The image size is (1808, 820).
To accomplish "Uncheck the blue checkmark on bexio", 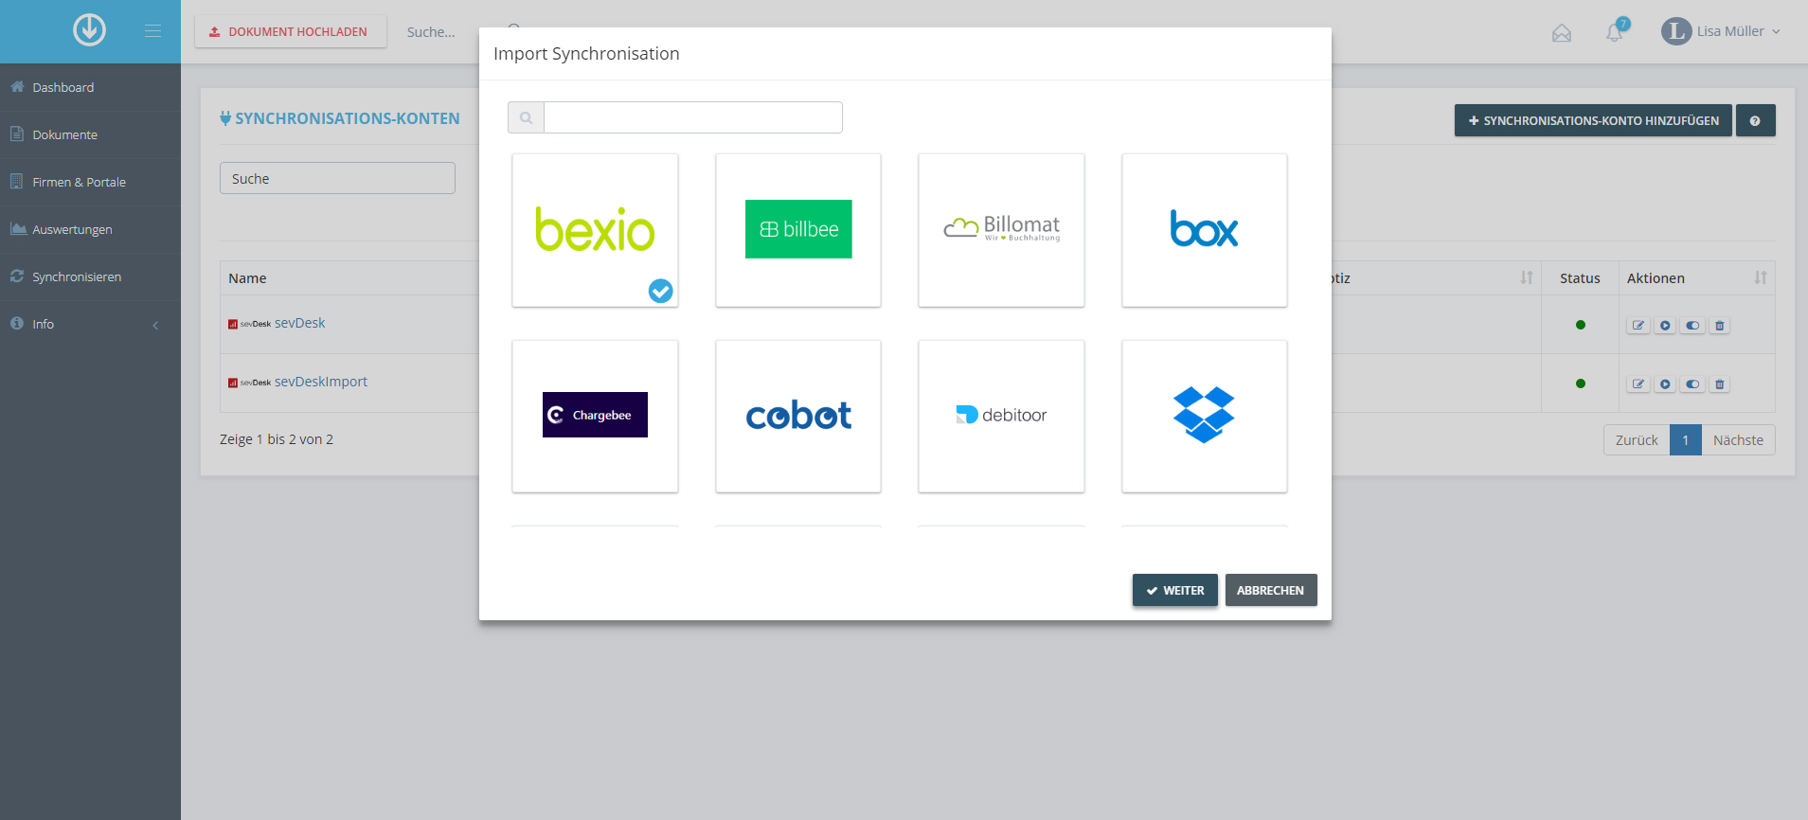I will (x=660, y=291).
